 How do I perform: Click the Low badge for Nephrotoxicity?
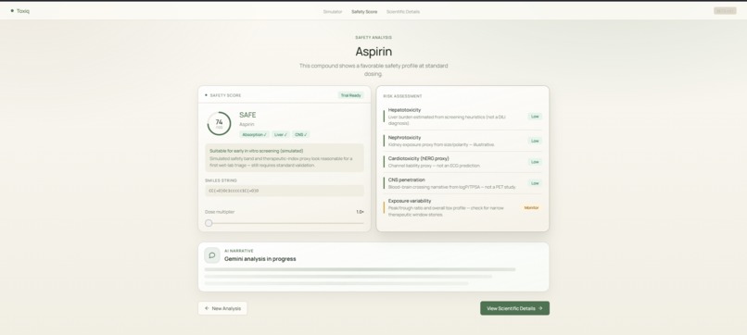click(x=535, y=141)
